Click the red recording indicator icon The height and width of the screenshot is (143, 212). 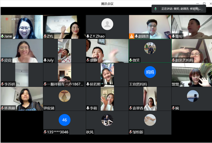pos(7,19)
